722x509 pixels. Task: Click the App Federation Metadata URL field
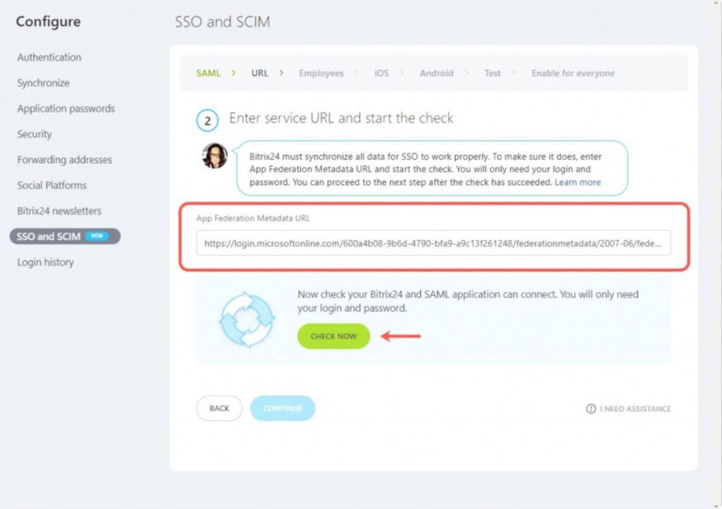433,243
